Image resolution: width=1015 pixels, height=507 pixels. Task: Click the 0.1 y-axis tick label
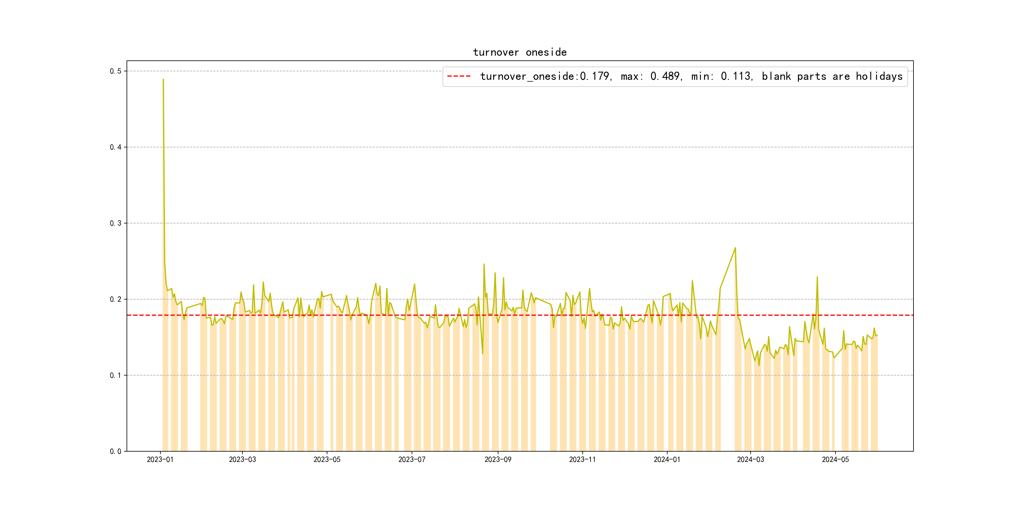click(x=116, y=375)
